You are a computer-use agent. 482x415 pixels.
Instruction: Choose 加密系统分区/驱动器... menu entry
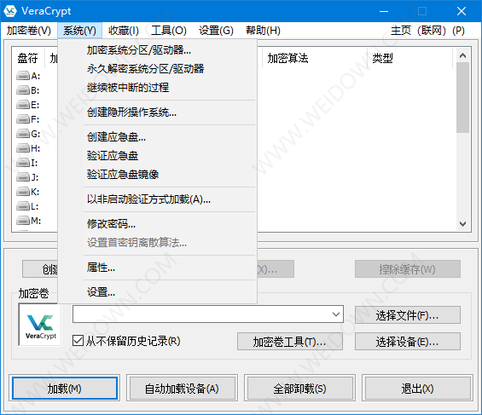pos(157,49)
